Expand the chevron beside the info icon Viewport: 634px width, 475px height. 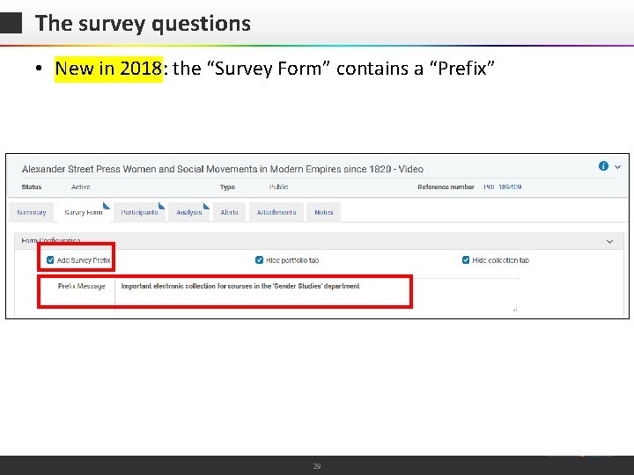coord(618,166)
